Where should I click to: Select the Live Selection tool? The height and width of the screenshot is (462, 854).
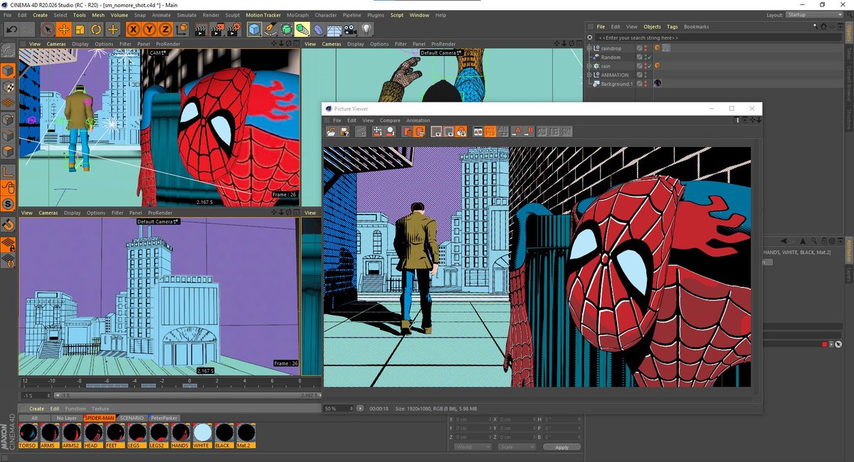tap(48, 29)
